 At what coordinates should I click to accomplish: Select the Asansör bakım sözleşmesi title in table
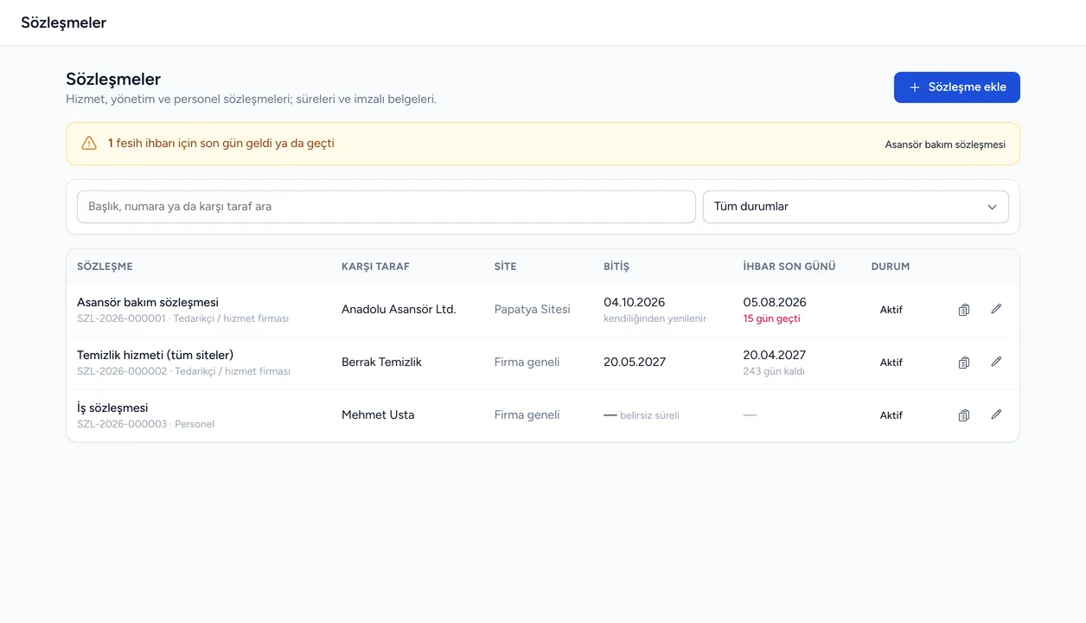(148, 302)
